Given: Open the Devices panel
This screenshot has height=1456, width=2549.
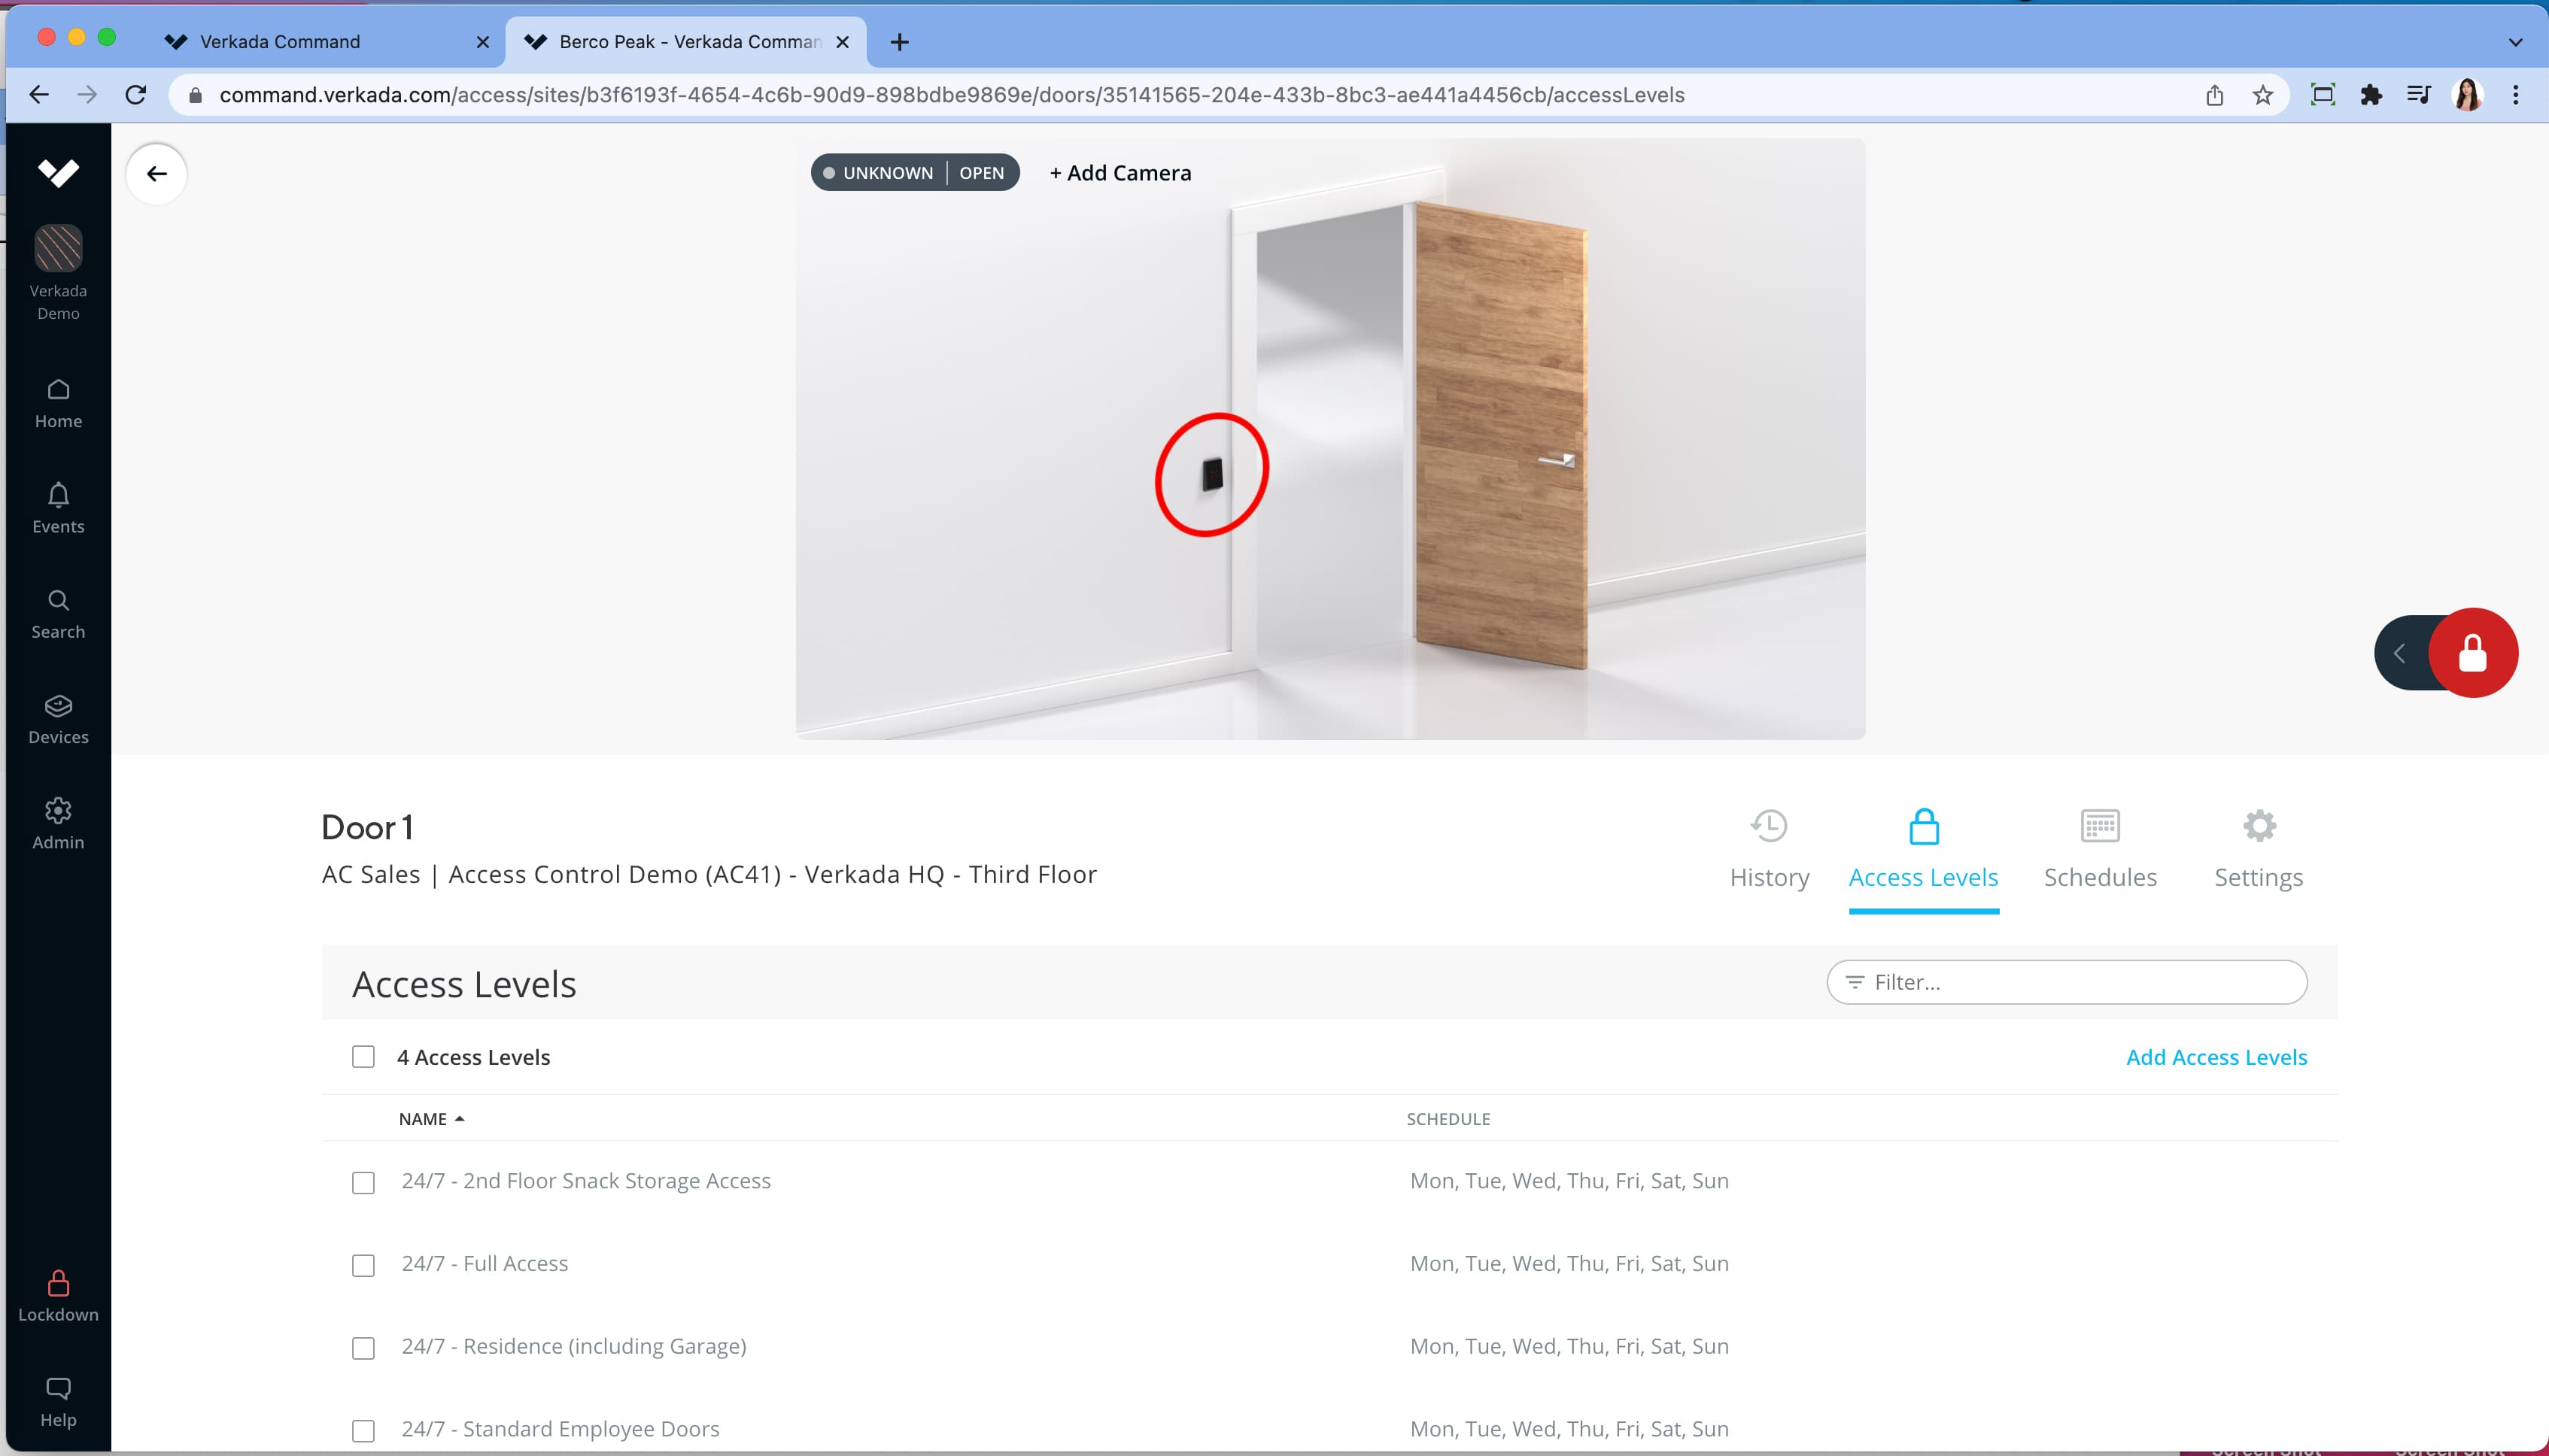Looking at the screenshot, I should coord(57,719).
